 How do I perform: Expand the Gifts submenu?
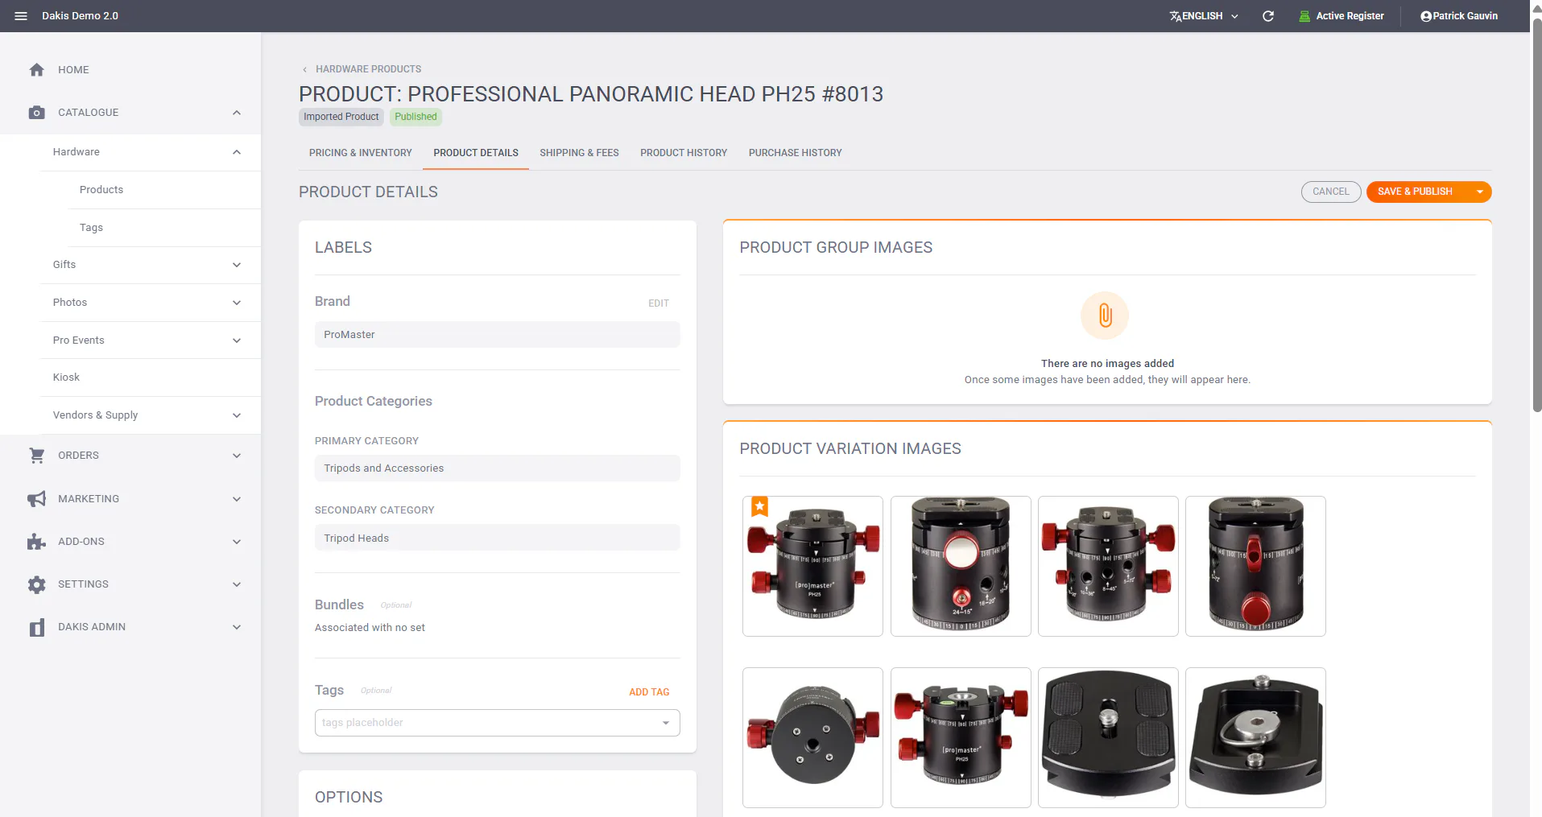pos(237,265)
